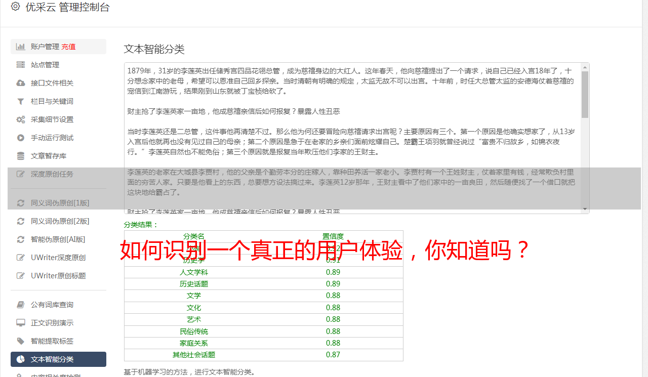Click the 民俗传统 category cell
The height and width of the screenshot is (377, 648).
(194, 331)
